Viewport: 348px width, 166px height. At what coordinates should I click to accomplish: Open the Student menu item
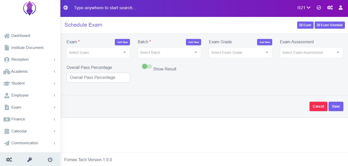(30, 83)
